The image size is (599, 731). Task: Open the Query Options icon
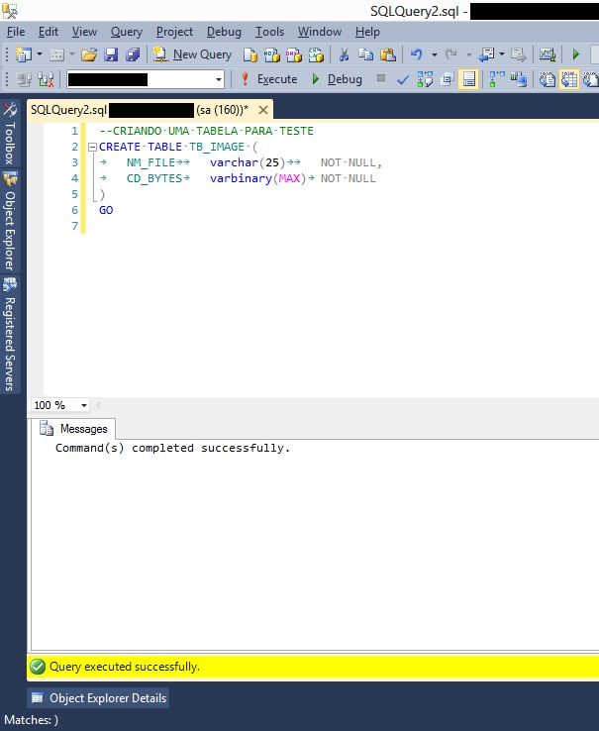(x=448, y=79)
